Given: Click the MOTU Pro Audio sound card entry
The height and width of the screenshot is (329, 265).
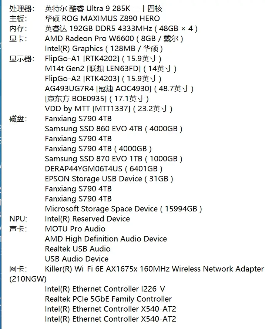Looking at the screenshot, I should [x=75, y=228].
